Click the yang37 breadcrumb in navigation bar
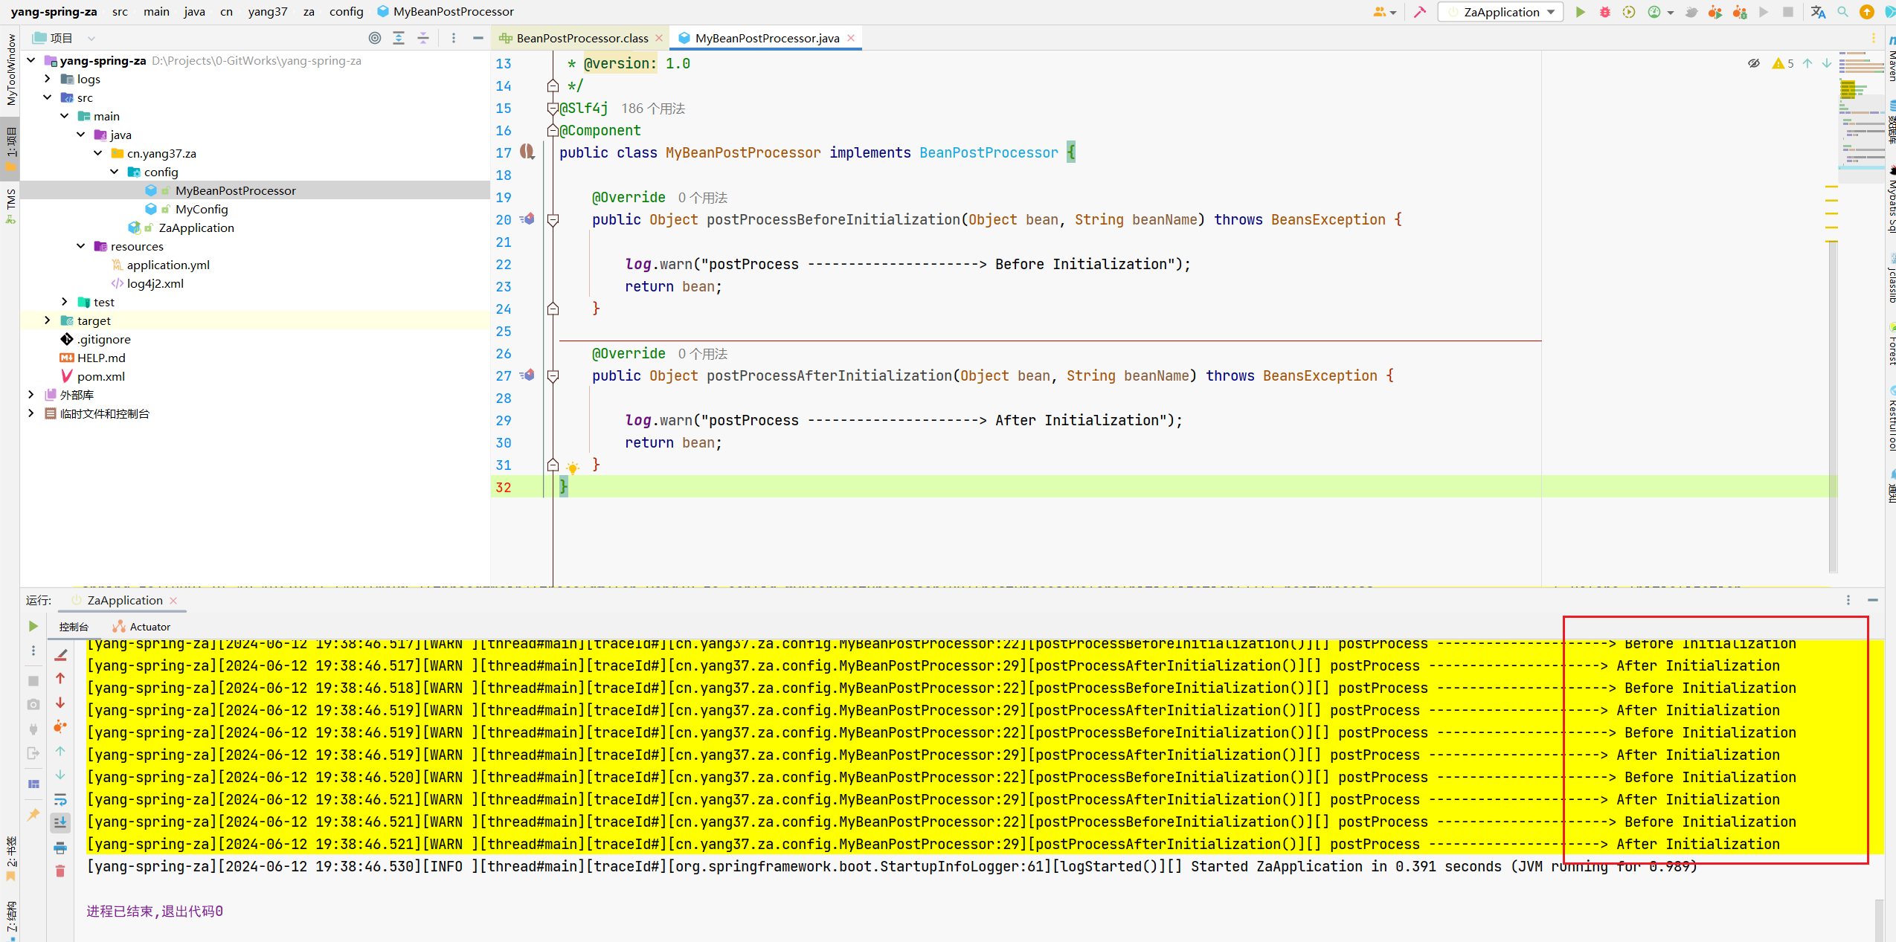This screenshot has height=942, width=1896. click(268, 12)
